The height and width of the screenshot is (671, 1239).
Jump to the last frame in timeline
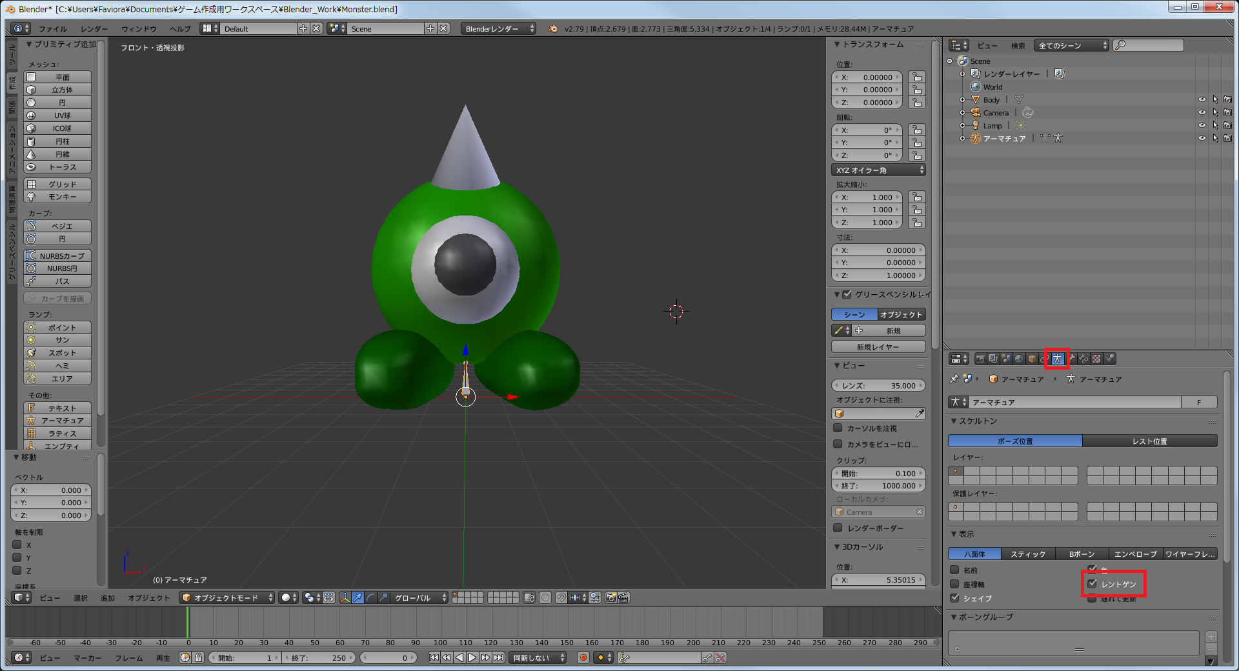coord(498,657)
